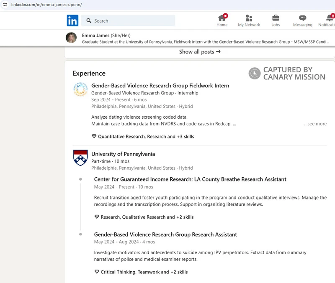Go to My Network
This screenshot has width=335, height=283.
(249, 18)
